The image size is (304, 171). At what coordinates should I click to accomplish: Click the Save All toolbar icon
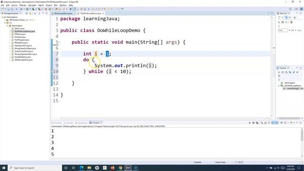tap(12, 9)
